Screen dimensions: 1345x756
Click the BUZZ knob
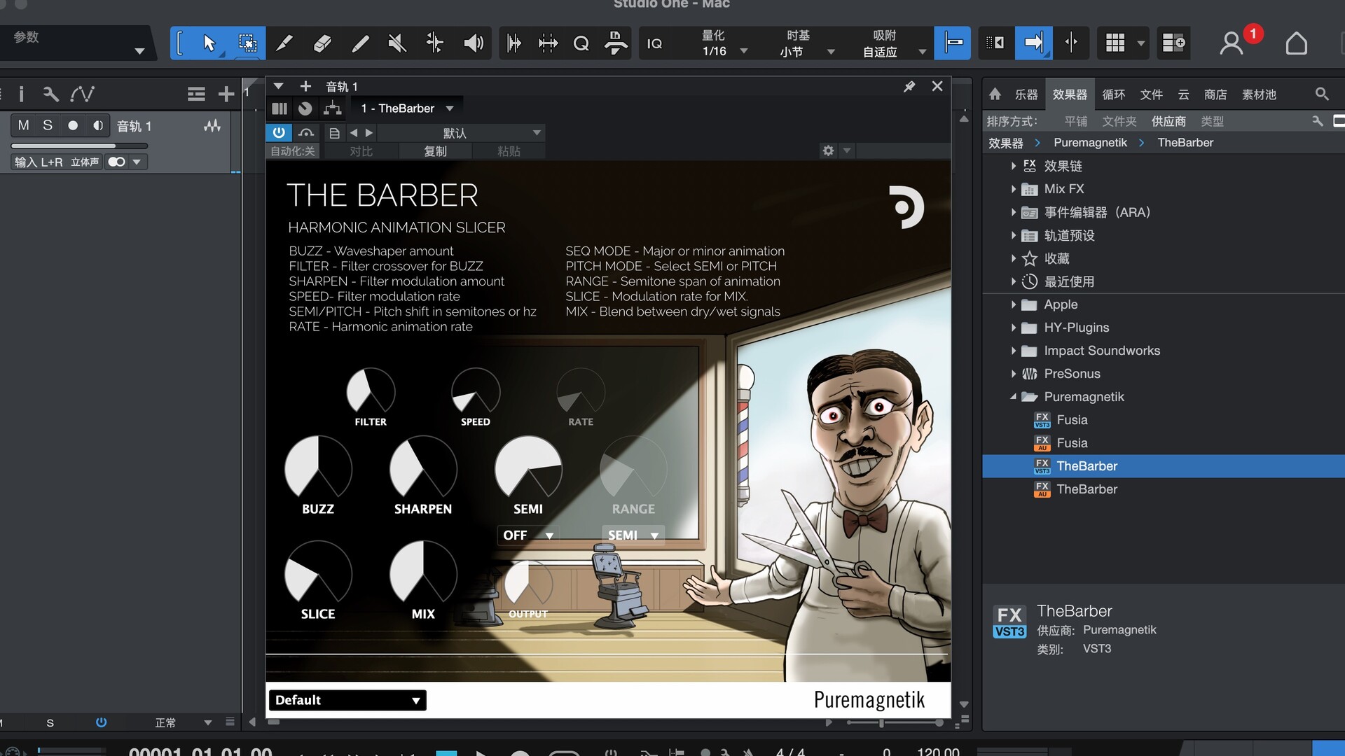[x=318, y=468]
